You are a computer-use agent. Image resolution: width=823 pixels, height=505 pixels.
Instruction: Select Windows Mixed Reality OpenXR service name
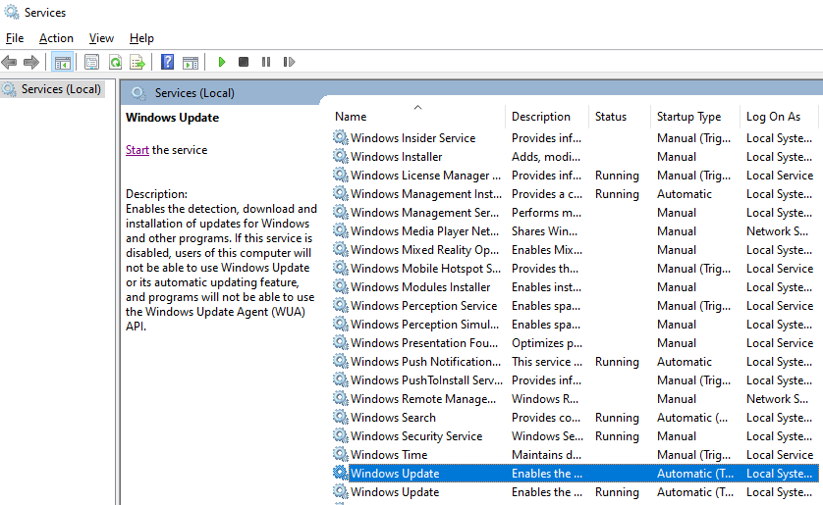coord(424,249)
